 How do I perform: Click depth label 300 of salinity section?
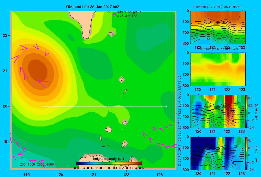tap(186, 86)
